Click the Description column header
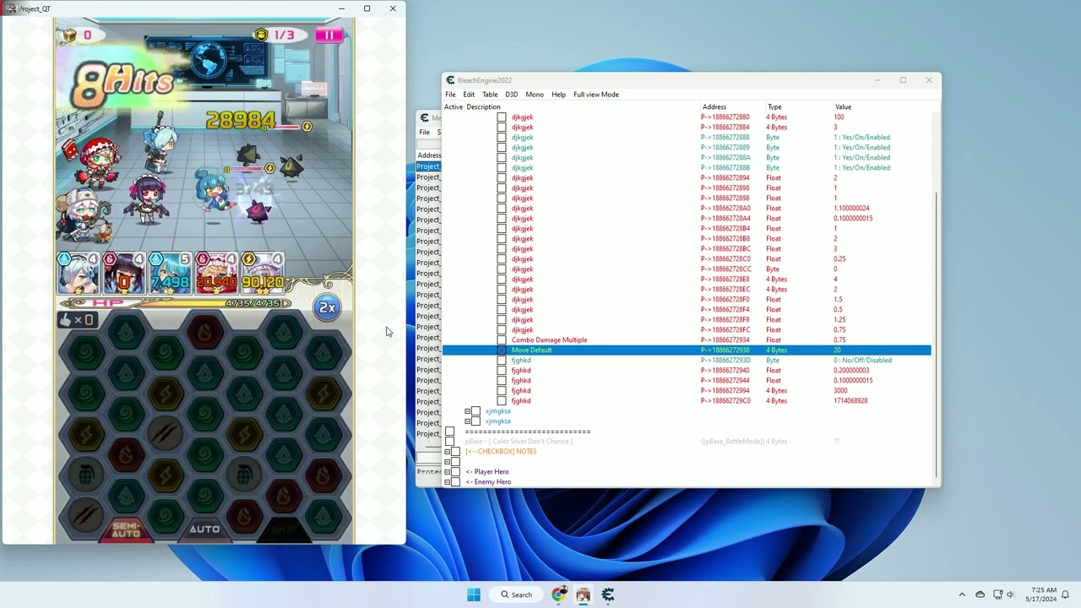This screenshot has width=1081, height=608. point(483,107)
